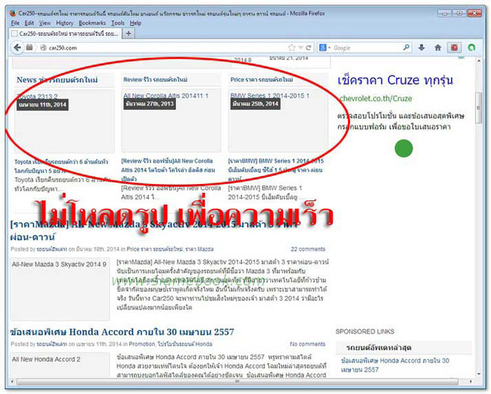Click the red addon icon in toolbar
491x394 pixels.
(454, 48)
